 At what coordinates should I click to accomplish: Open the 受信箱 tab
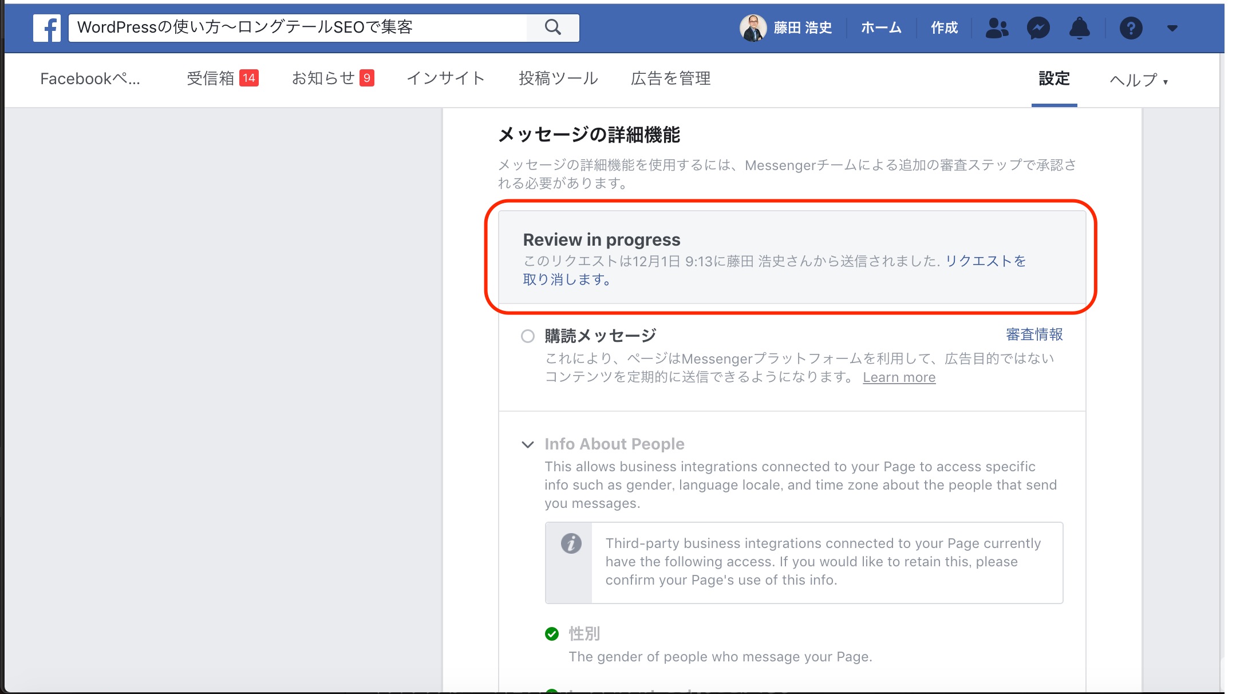click(223, 78)
